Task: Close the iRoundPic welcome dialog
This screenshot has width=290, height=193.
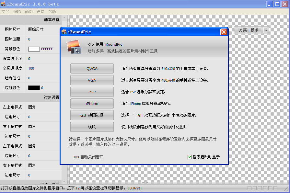Action: tap(224, 32)
